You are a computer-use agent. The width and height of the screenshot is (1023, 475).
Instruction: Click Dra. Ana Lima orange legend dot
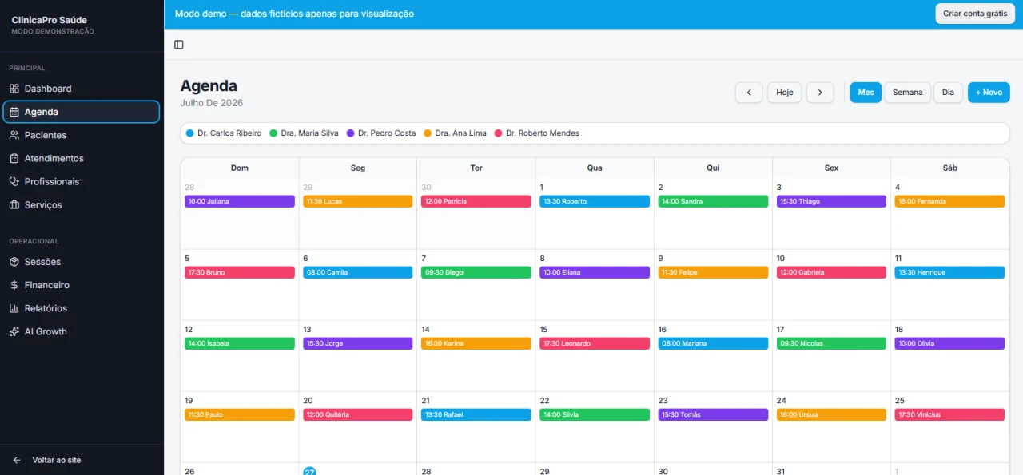(428, 133)
